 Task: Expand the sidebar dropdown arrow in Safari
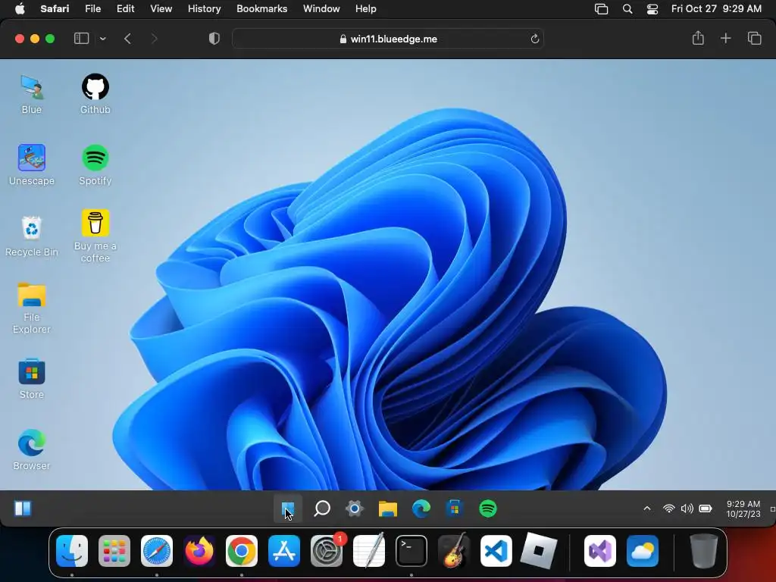[x=103, y=39]
